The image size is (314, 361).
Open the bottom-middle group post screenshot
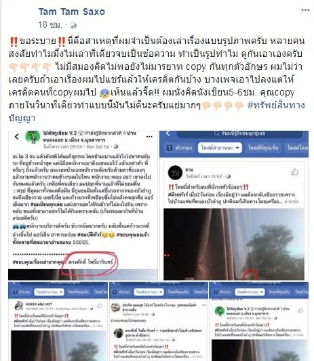click(x=159, y=321)
